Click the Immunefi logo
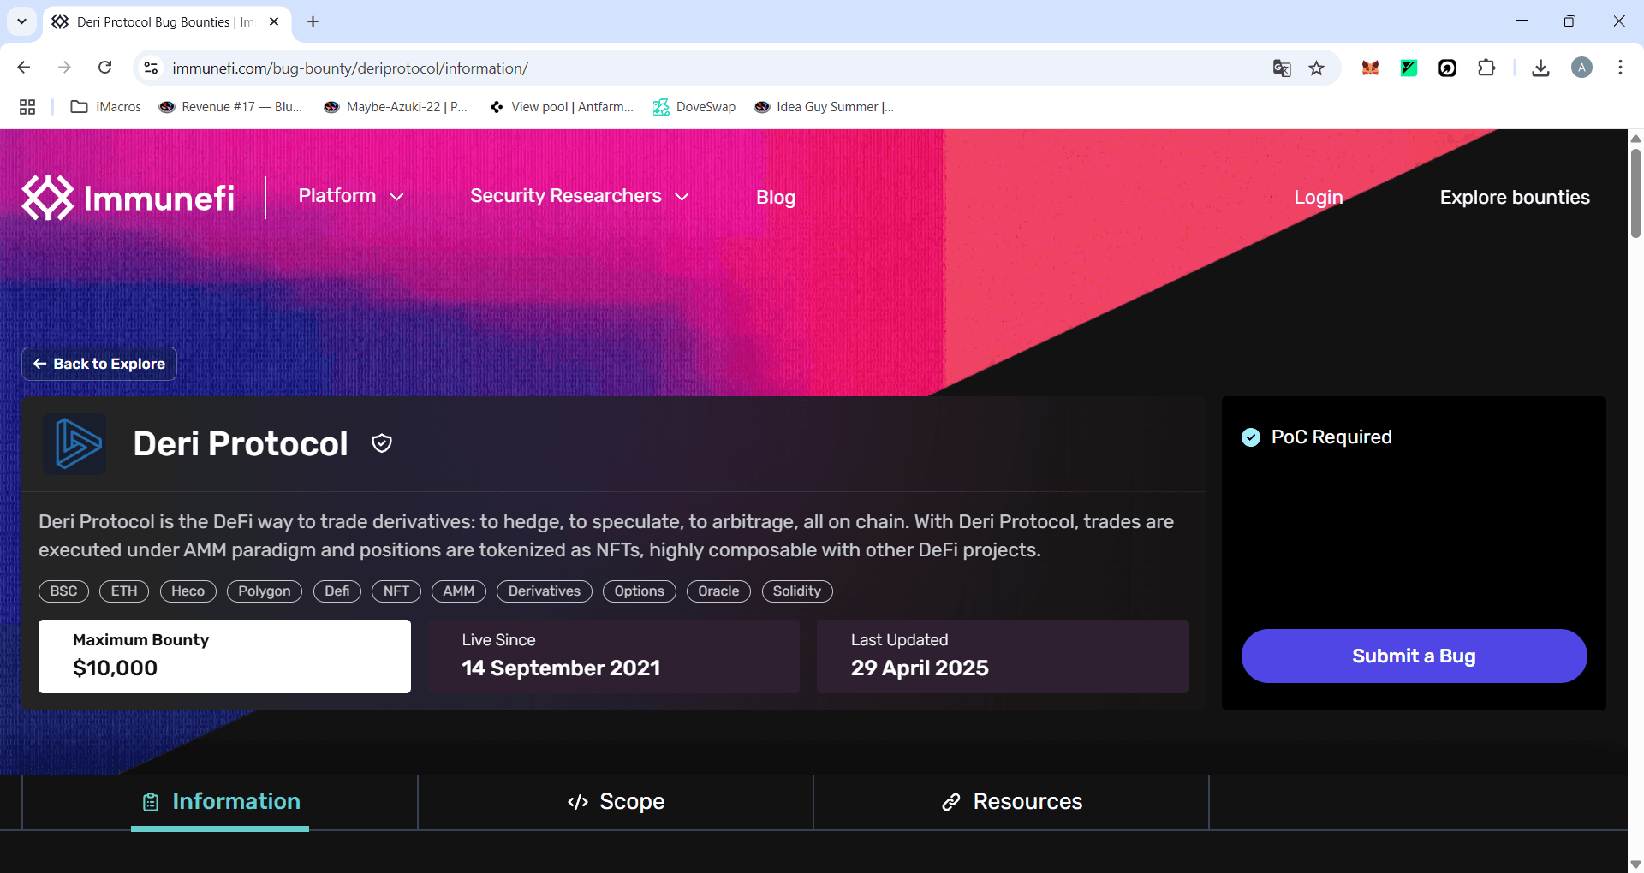 pyautogui.click(x=128, y=198)
